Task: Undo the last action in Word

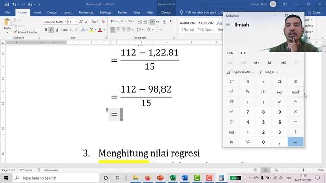Action: [14, 4]
